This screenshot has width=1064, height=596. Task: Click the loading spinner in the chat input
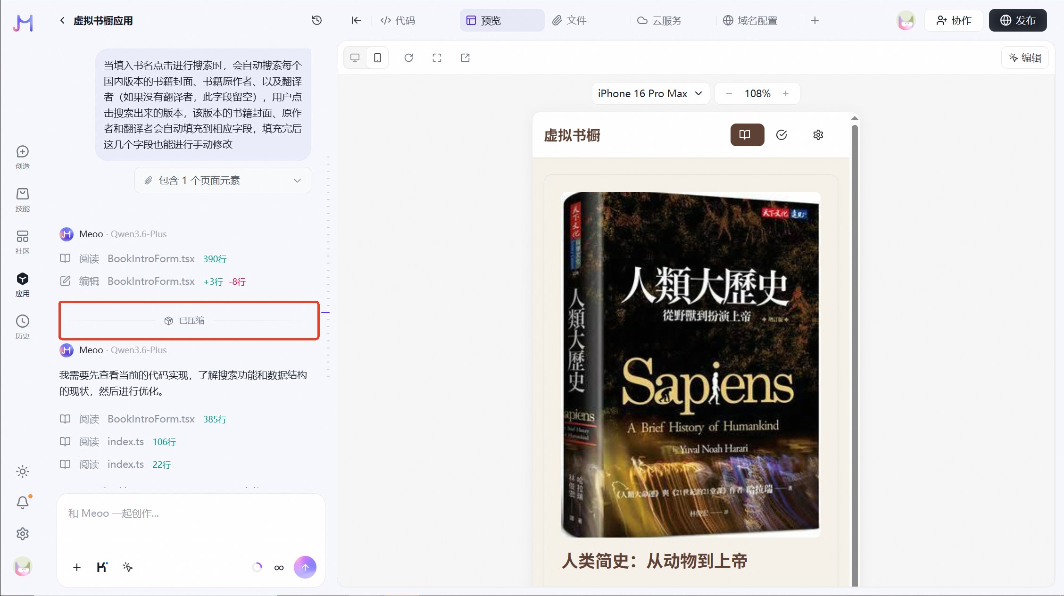pyautogui.click(x=257, y=567)
